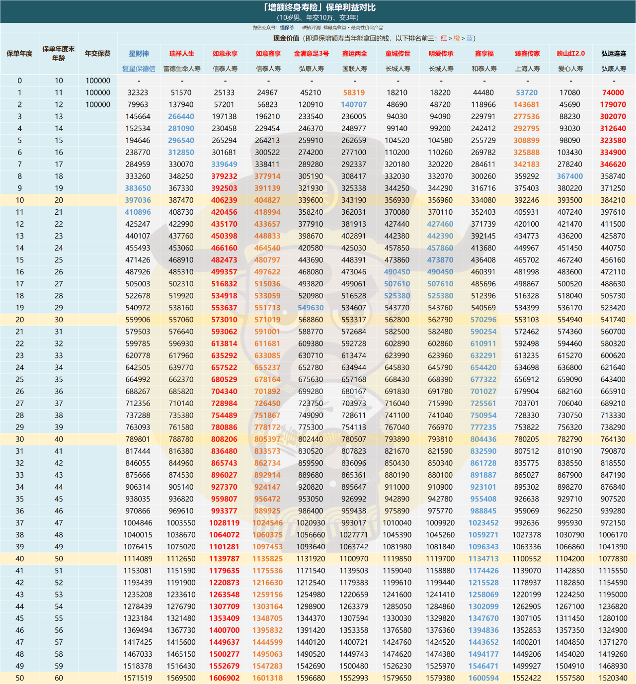Select red value 346620
Image resolution: width=636 pixels, height=684 pixels.
point(613,165)
